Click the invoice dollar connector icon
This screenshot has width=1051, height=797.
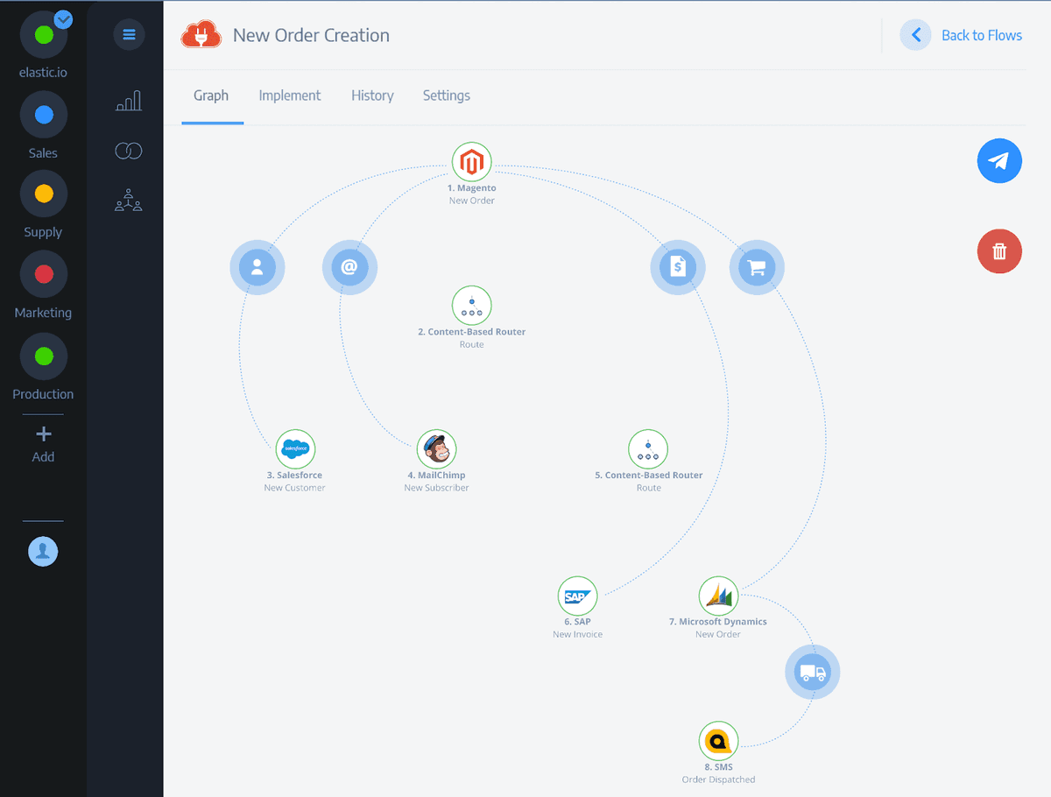[677, 267]
